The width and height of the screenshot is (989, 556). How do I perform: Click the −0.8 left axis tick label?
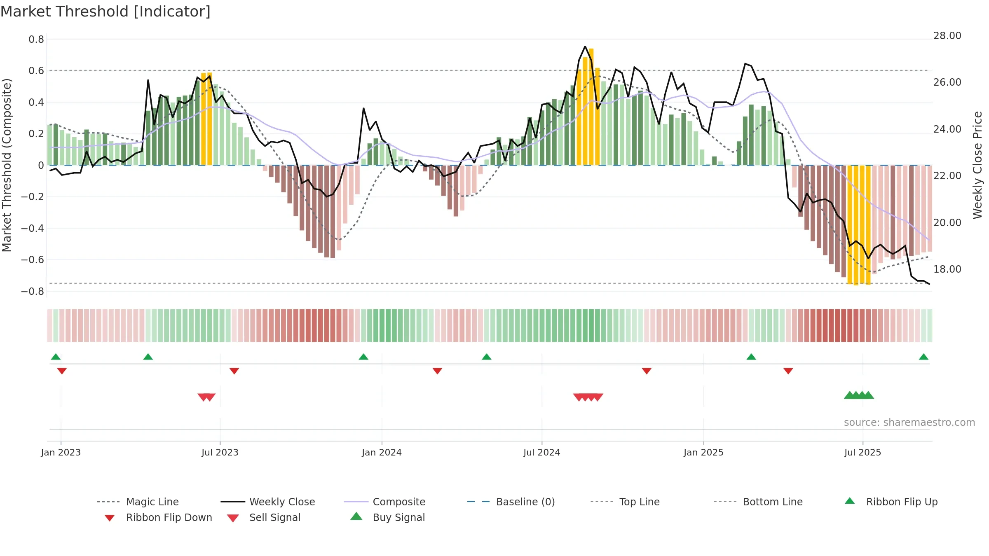click(33, 292)
